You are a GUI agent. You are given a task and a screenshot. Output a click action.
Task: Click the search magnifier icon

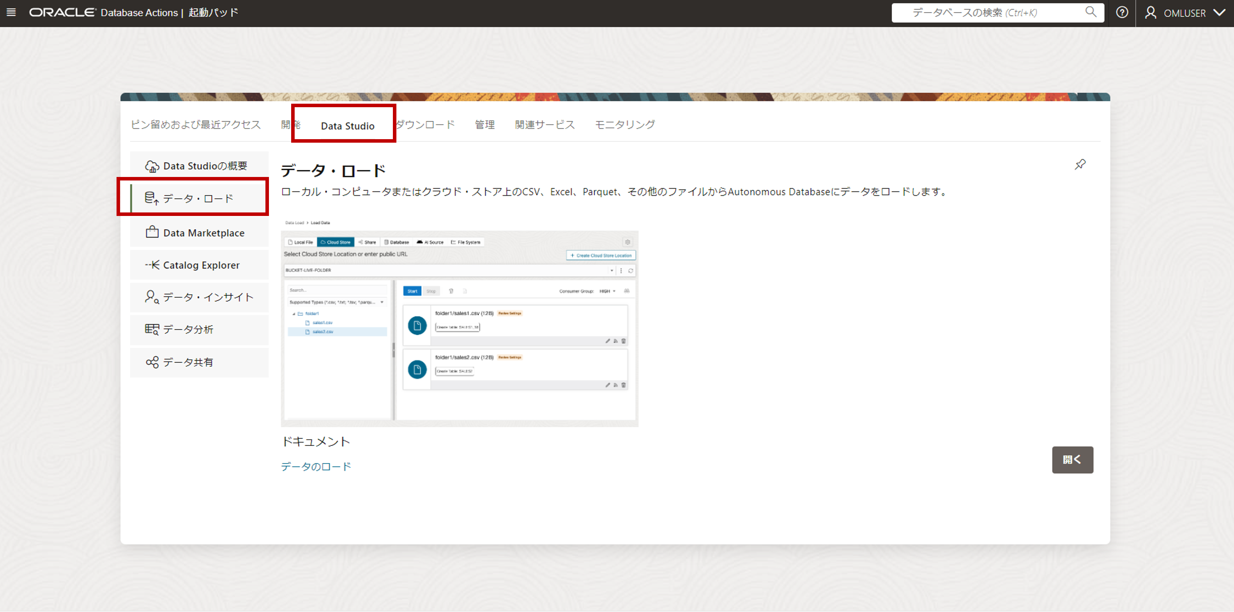[x=1090, y=12]
